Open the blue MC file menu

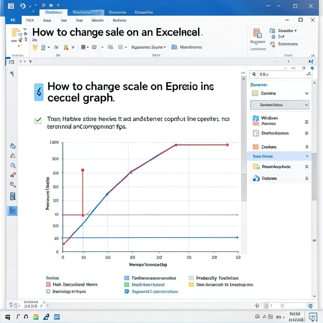pos(13,20)
